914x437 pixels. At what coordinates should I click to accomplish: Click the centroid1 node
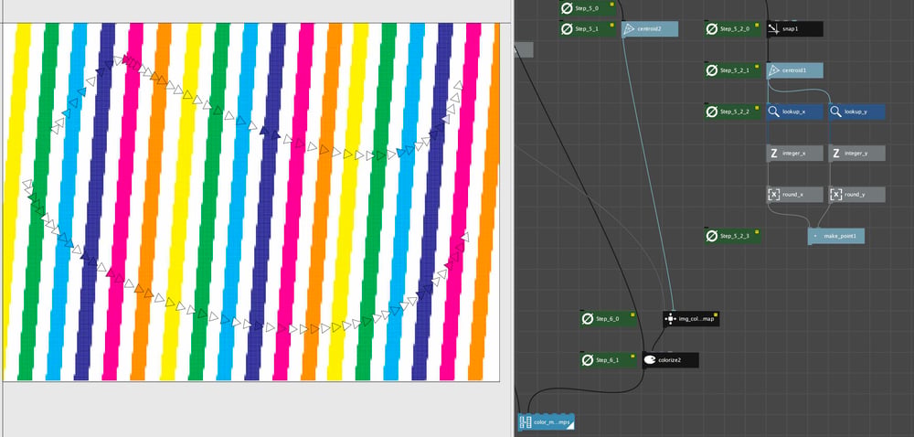click(x=794, y=70)
